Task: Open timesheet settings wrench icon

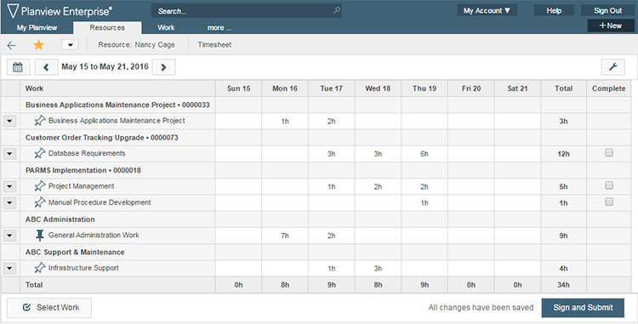Action: click(x=612, y=67)
